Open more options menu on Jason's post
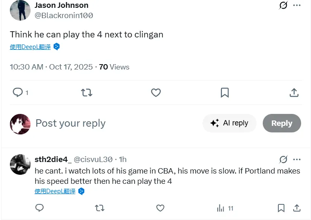 coord(297,5)
